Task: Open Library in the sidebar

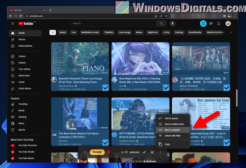Action: click(x=25, y=56)
